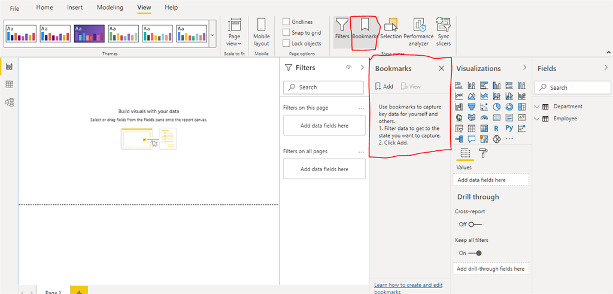Select the card visual with 123
The height and width of the screenshot is (294, 613).
tap(497, 117)
